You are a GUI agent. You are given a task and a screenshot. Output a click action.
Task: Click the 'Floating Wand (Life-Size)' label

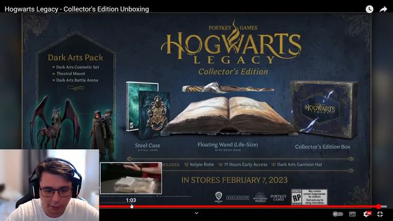coord(228,145)
